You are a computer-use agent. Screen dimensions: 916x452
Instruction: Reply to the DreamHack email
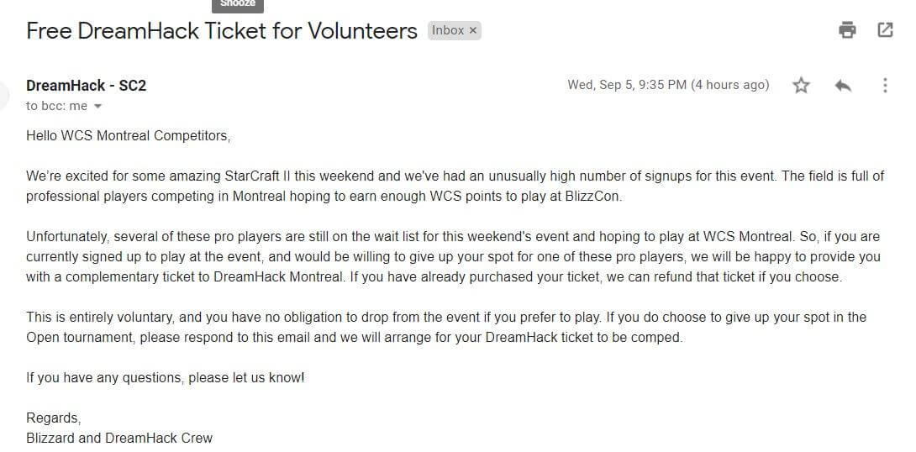point(844,85)
